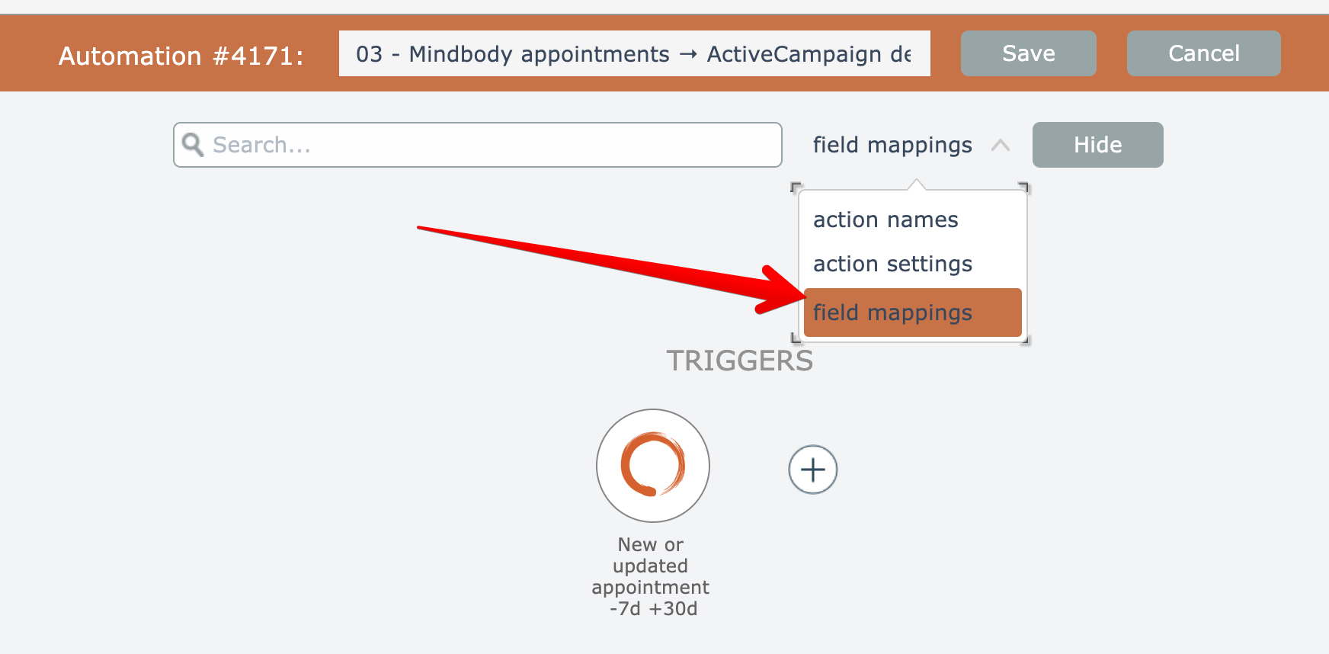Save the automation

pyautogui.click(x=1028, y=53)
